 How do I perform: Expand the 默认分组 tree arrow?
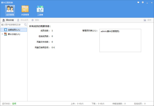2,34
